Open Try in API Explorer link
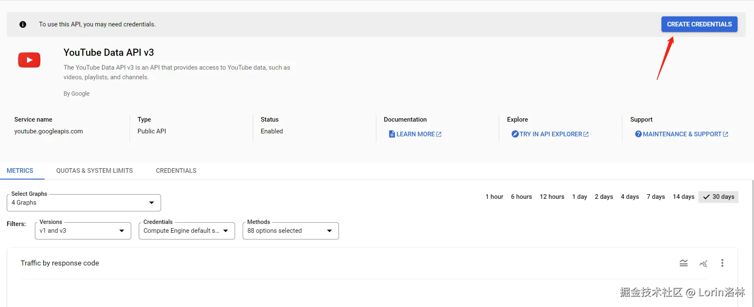754x307 pixels. (550, 134)
